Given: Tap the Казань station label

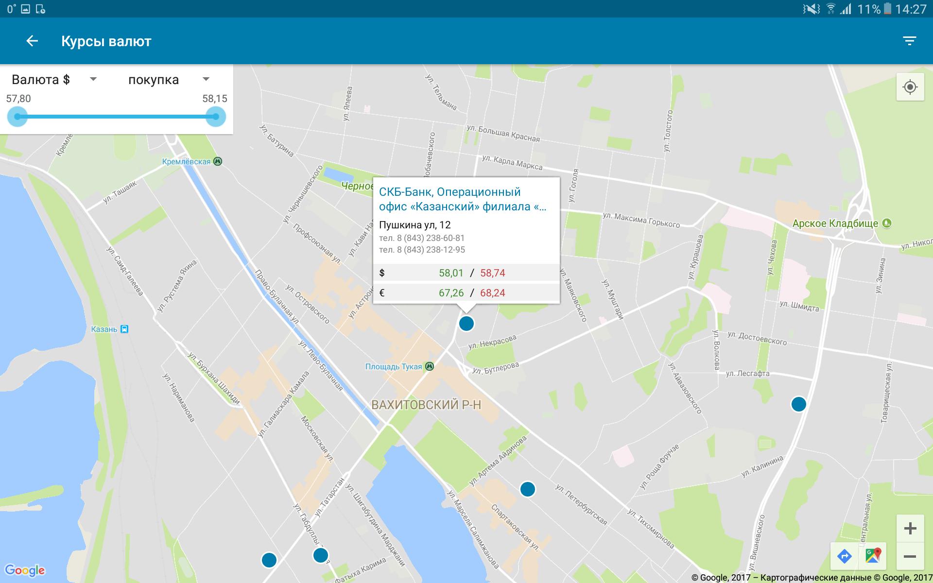Looking at the screenshot, I should coord(104,329).
